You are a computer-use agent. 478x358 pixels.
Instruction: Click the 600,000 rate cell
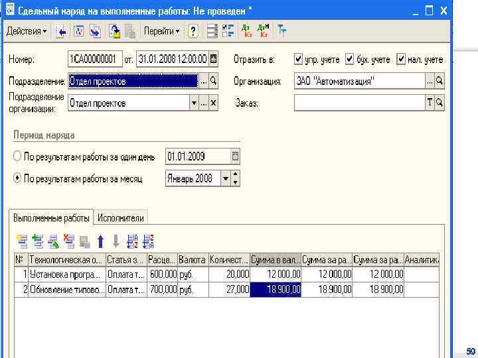pyautogui.click(x=162, y=274)
